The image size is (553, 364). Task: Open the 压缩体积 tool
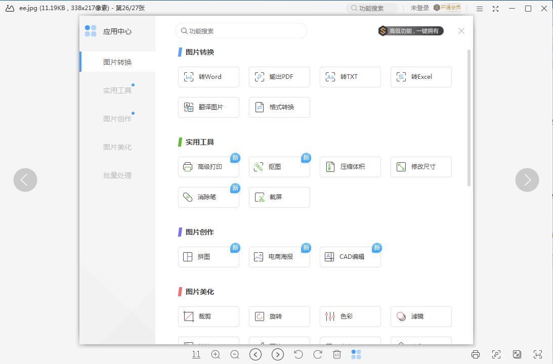coord(350,167)
